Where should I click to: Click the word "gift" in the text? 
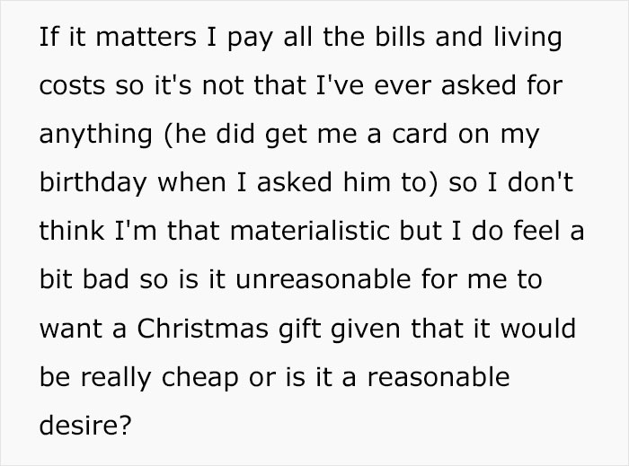(299, 330)
